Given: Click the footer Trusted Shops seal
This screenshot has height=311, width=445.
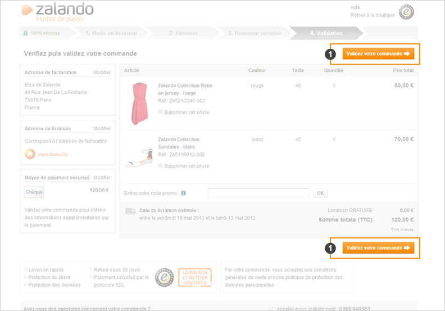Looking at the screenshot, I should coord(164,277).
